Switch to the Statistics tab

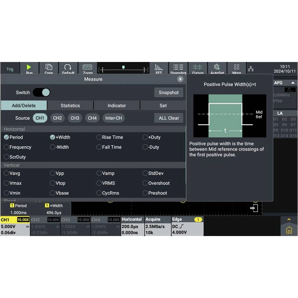point(70,105)
